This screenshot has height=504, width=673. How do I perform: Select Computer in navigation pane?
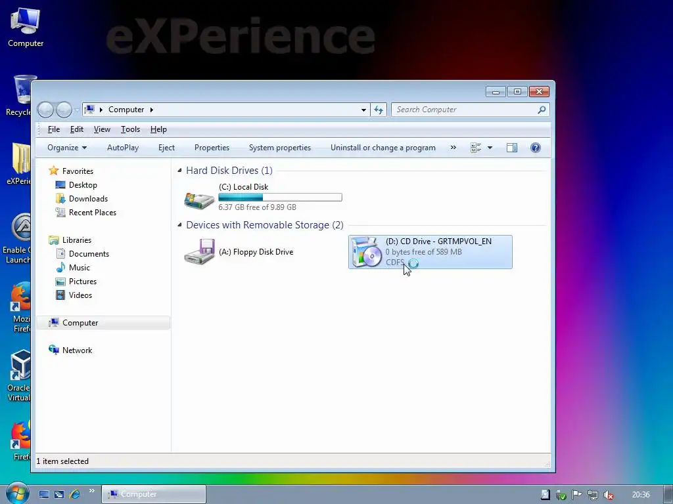click(103, 323)
